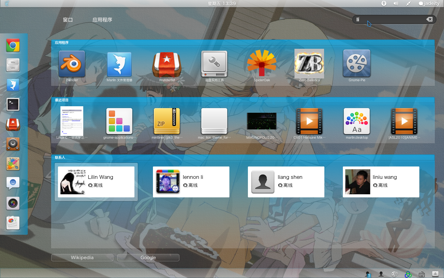Open the file cabinet icon in dock

click(13, 65)
